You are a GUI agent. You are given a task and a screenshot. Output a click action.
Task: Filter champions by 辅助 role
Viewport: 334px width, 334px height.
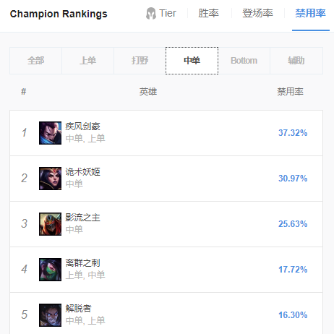[x=296, y=61]
